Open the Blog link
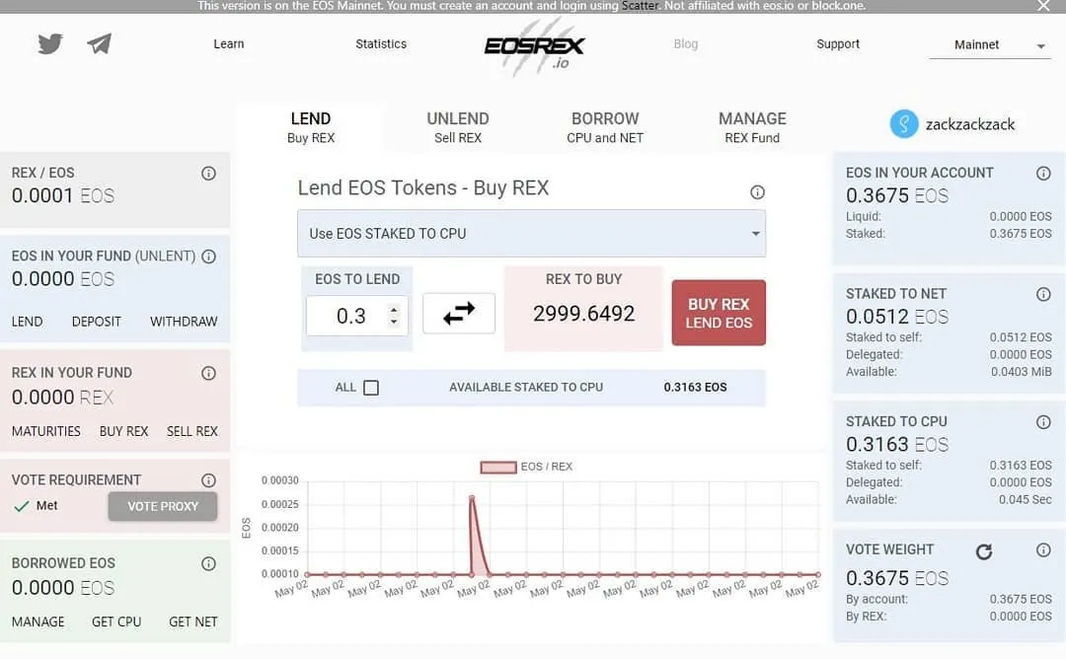 685,44
